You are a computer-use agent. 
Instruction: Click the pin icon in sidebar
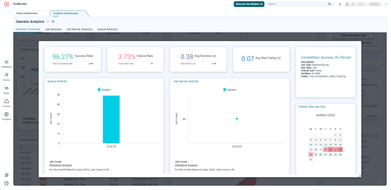[6, 175]
